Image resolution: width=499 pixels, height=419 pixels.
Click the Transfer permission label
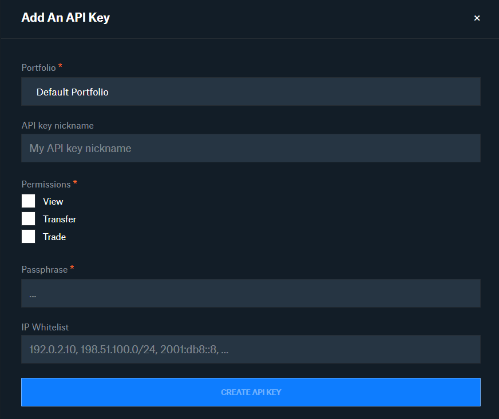coord(60,220)
